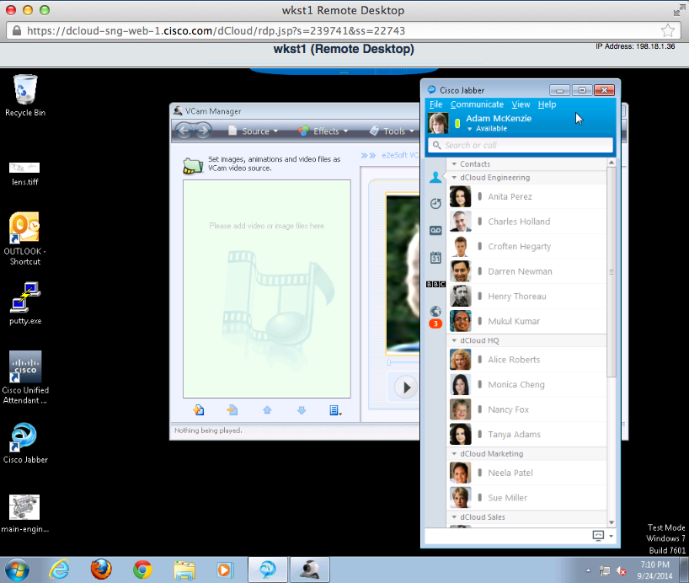The height and width of the screenshot is (583, 689).
Task: Select contact Monica Cheng
Action: click(516, 384)
